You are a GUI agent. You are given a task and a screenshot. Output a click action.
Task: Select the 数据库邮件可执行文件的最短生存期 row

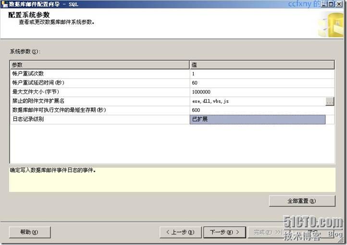click(100, 110)
